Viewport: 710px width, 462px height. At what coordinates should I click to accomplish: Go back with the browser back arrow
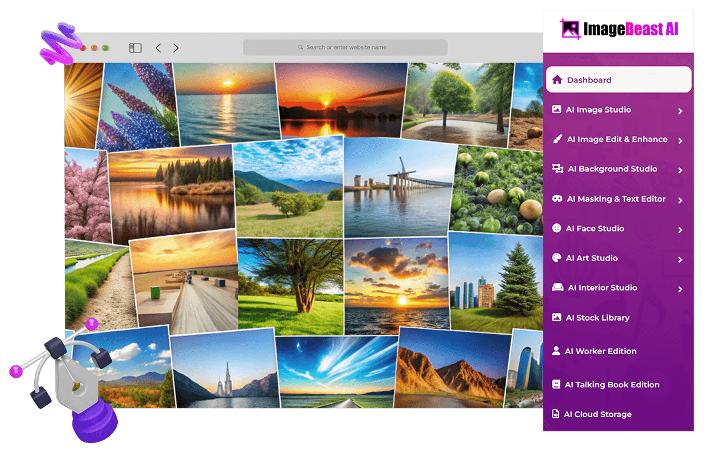(x=158, y=48)
